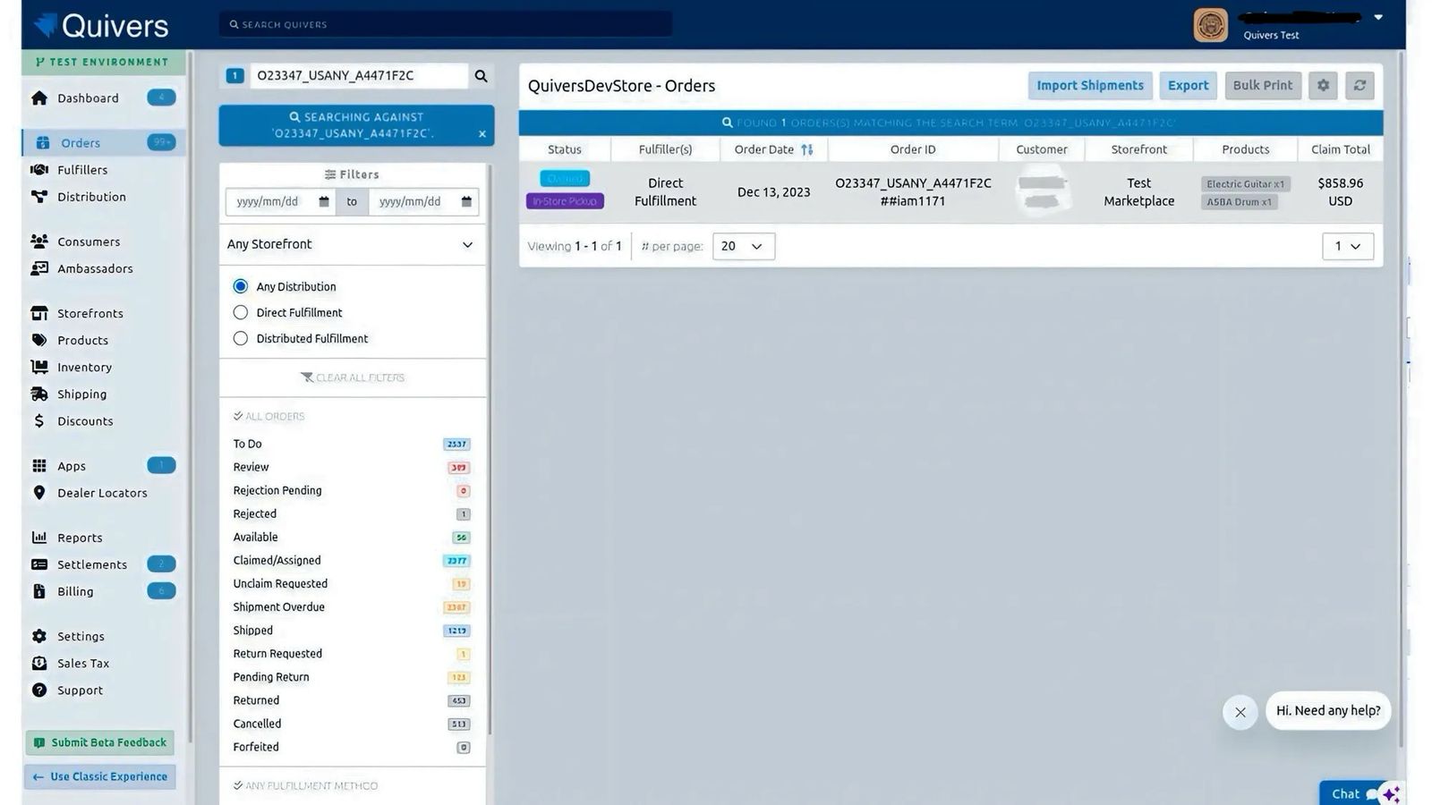Select Direct Fulfillment radio option
Viewport: 1432px width, 805px height.
point(241,312)
